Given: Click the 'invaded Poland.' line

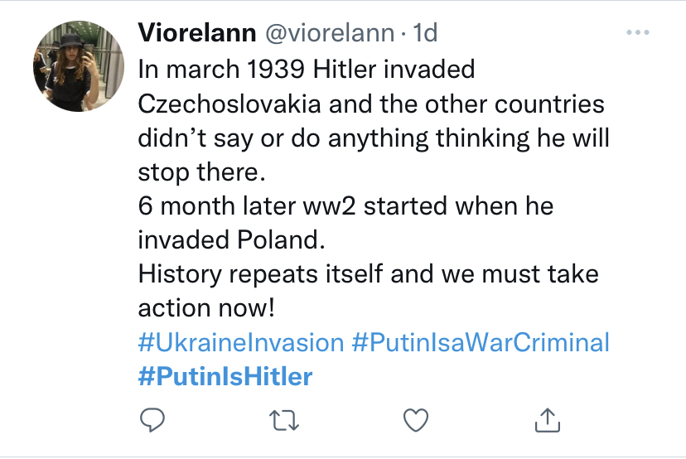Looking at the screenshot, I should pos(228,239).
